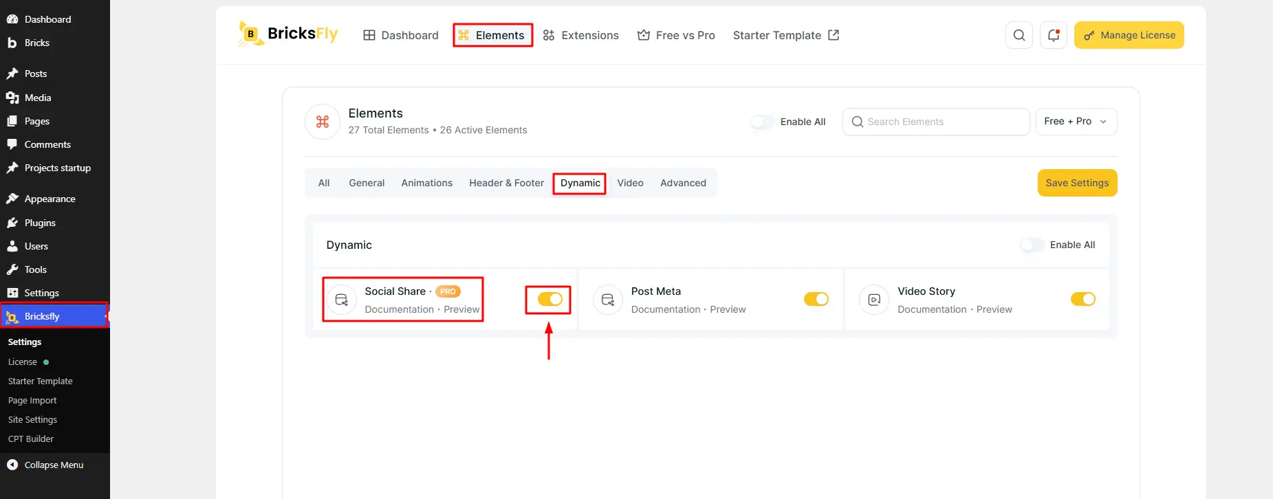This screenshot has width=1273, height=499.
Task: Open Extensions in the top nav
Action: coord(581,35)
